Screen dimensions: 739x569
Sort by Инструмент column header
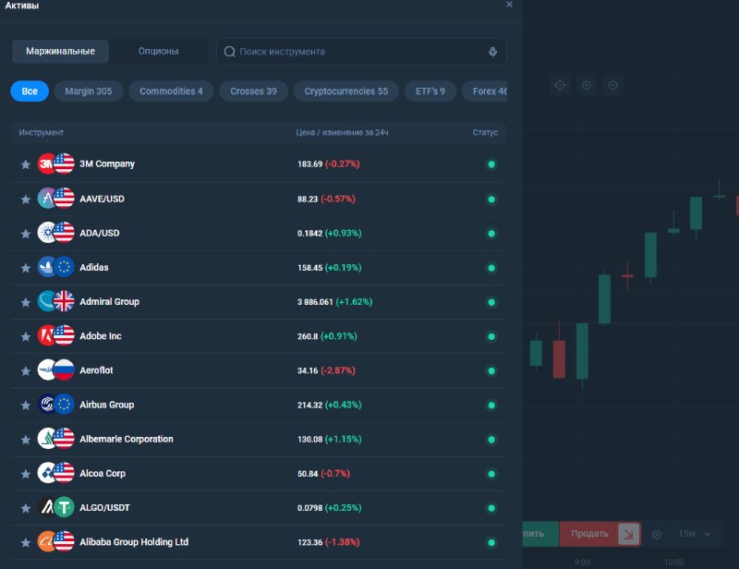tap(41, 133)
